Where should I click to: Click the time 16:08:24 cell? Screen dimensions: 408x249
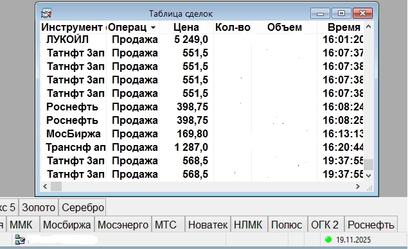point(343,107)
